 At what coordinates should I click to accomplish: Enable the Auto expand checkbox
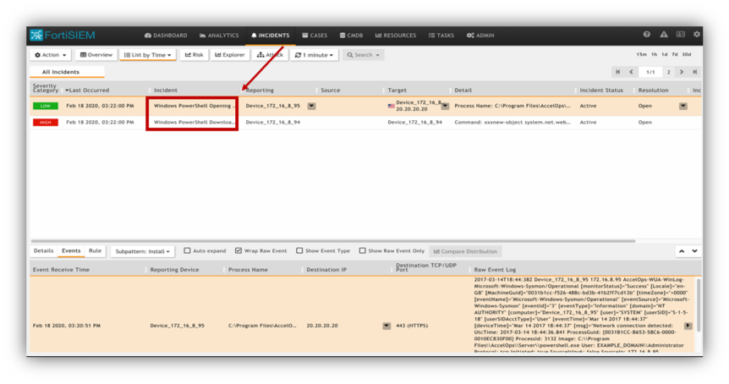pyautogui.click(x=187, y=251)
